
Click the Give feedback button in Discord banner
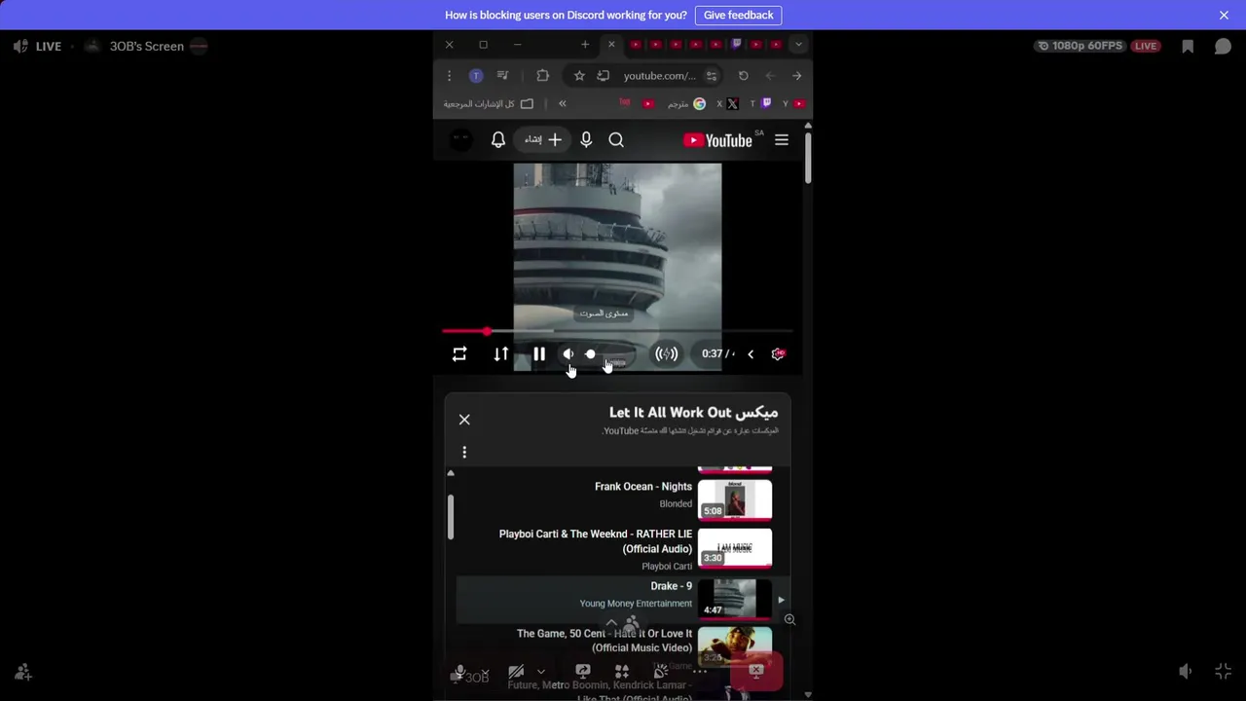click(738, 15)
